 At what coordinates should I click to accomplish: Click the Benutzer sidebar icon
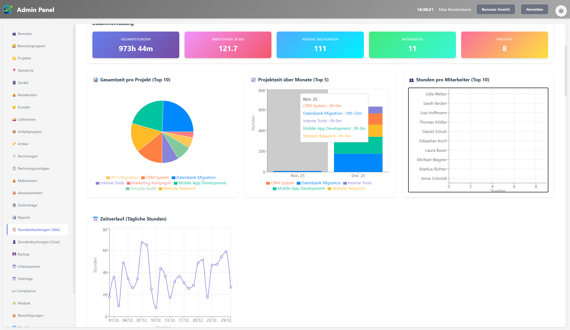coord(14,34)
